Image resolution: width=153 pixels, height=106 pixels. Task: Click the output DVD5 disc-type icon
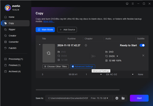click(x=106, y=56)
